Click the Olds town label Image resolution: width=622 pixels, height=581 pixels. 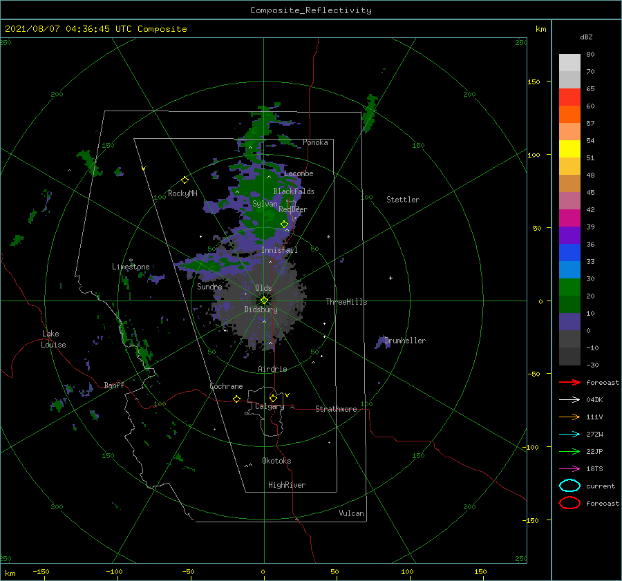coord(263,288)
